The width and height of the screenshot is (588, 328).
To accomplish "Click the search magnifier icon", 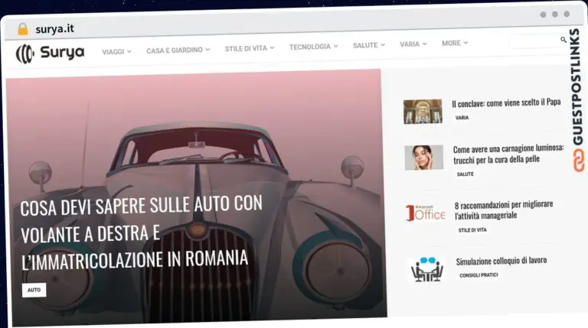I will pos(563,40).
